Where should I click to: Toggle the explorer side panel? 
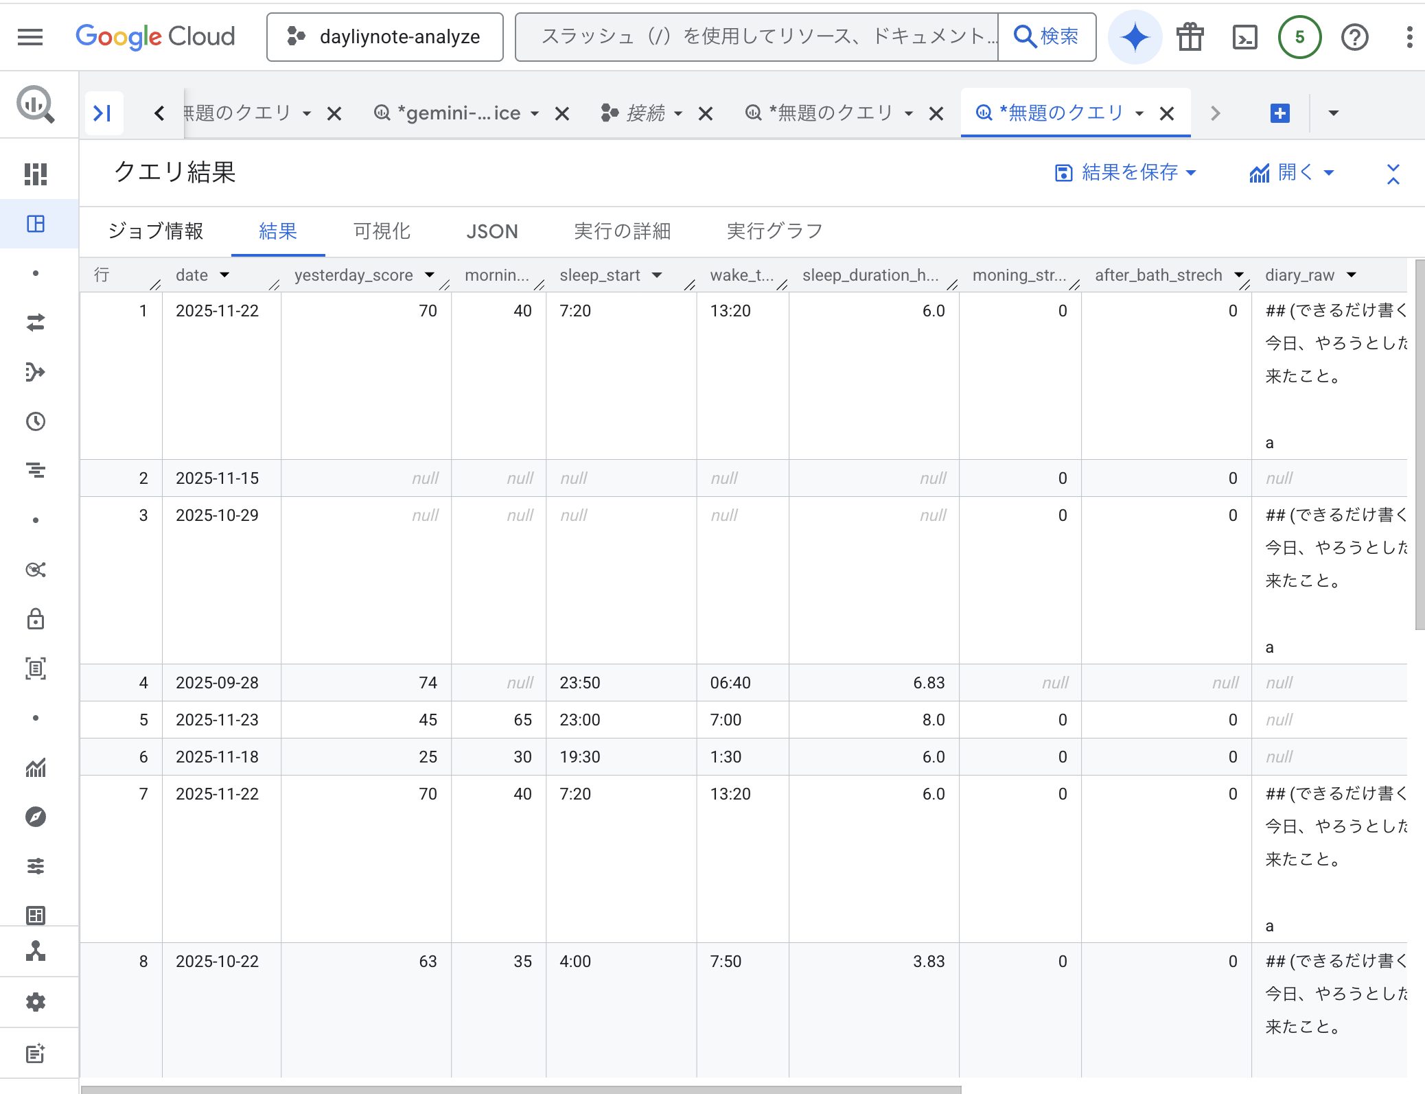pos(103,113)
